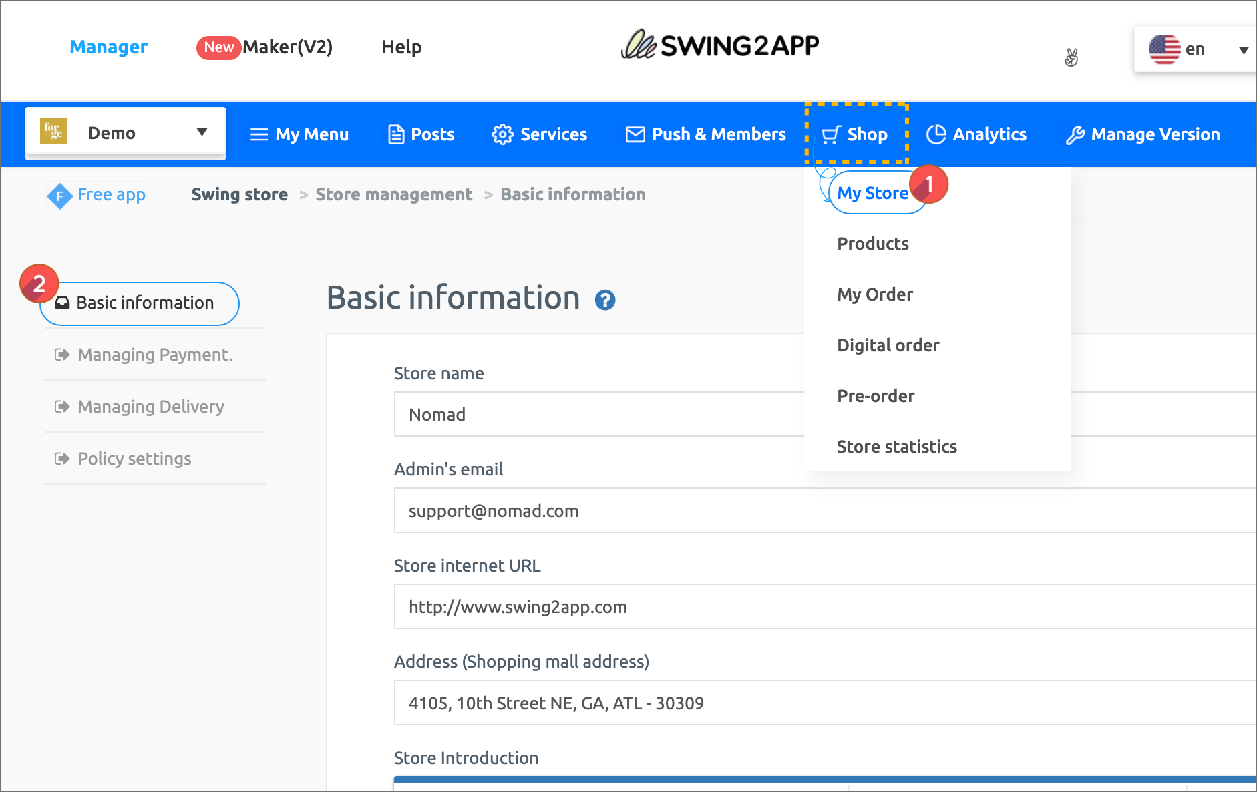
Task: Choose Store statistics in Shop dropdown
Action: pyautogui.click(x=896, y=447)
